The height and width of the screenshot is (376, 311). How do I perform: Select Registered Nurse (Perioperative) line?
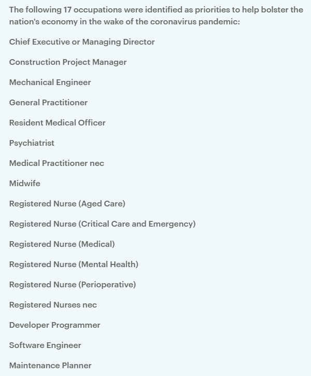73,285
